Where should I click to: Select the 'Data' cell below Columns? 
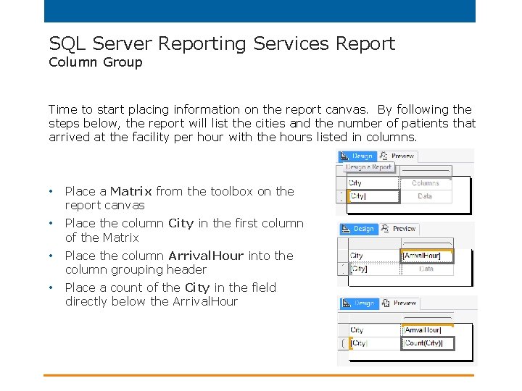tap(426, 196)
